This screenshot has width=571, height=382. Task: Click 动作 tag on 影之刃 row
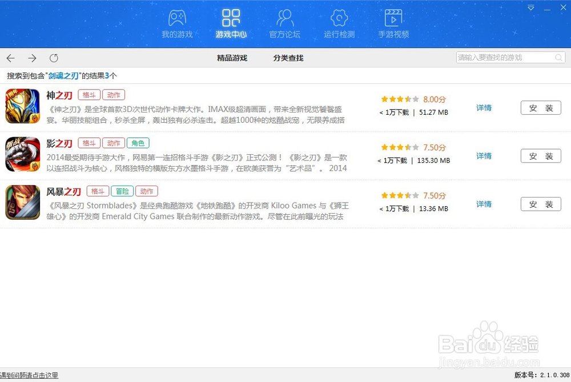click(x=114, y=143)
